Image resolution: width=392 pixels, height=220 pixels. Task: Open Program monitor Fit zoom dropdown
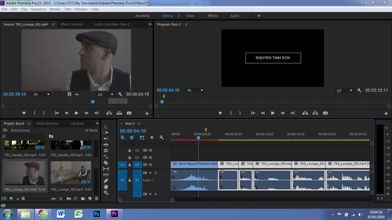coord(195,90)
